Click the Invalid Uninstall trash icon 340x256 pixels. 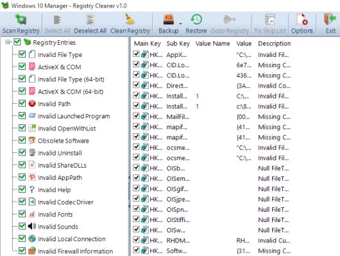pyautogui.click(x=32, y=152)
